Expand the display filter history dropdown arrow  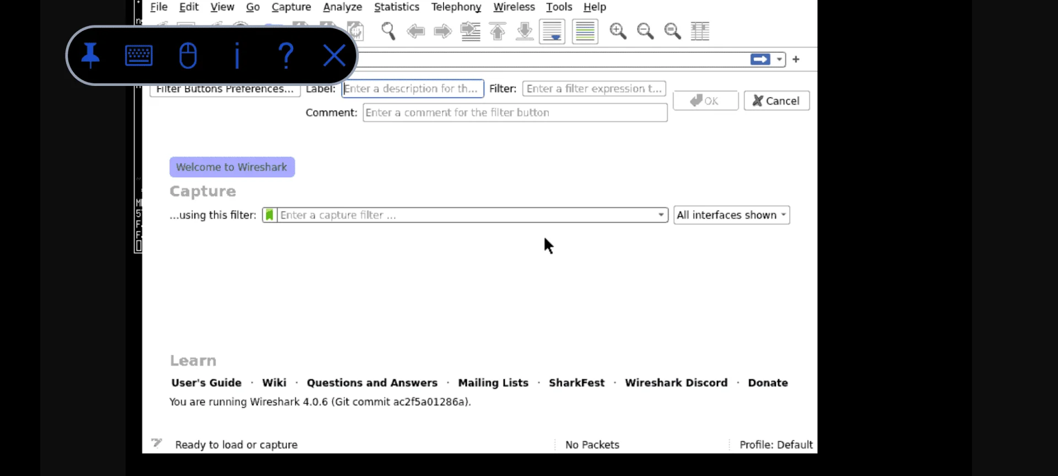pos(779,59)
